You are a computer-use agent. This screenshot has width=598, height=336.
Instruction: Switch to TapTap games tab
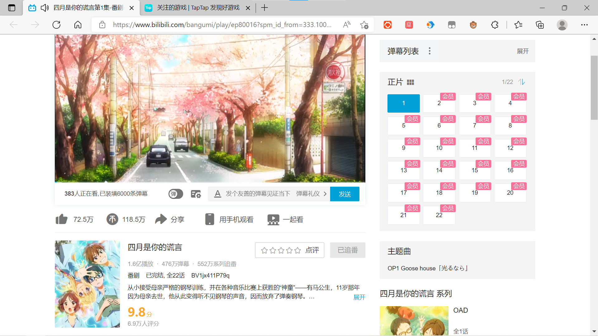[x=198, y=8]
